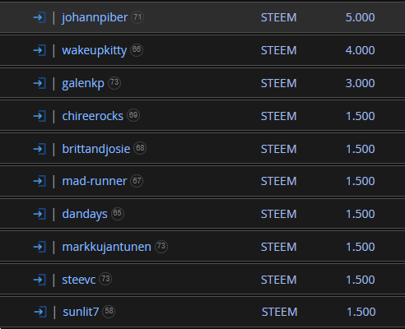Click transfer arrow icon beside wakeupkitty
This screenshot has height=329, width=405.
(40, 50)
